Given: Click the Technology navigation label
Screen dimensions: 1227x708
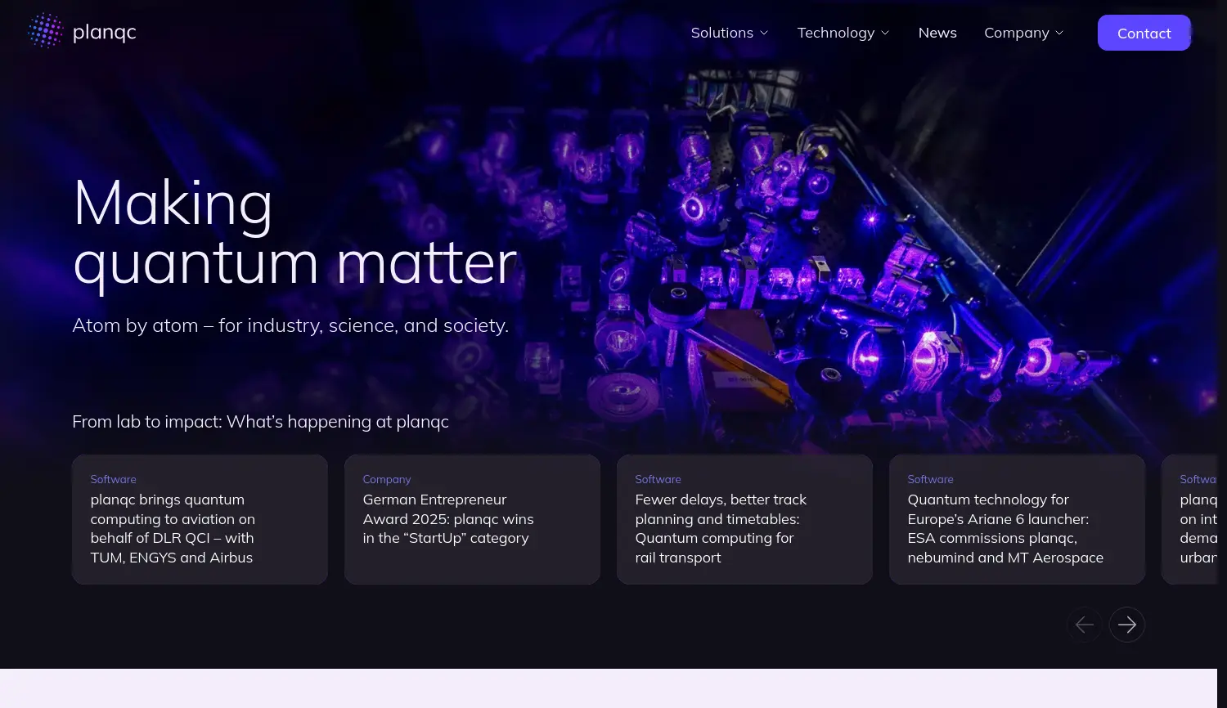Looking at the screenshot, I should [835, 33].
